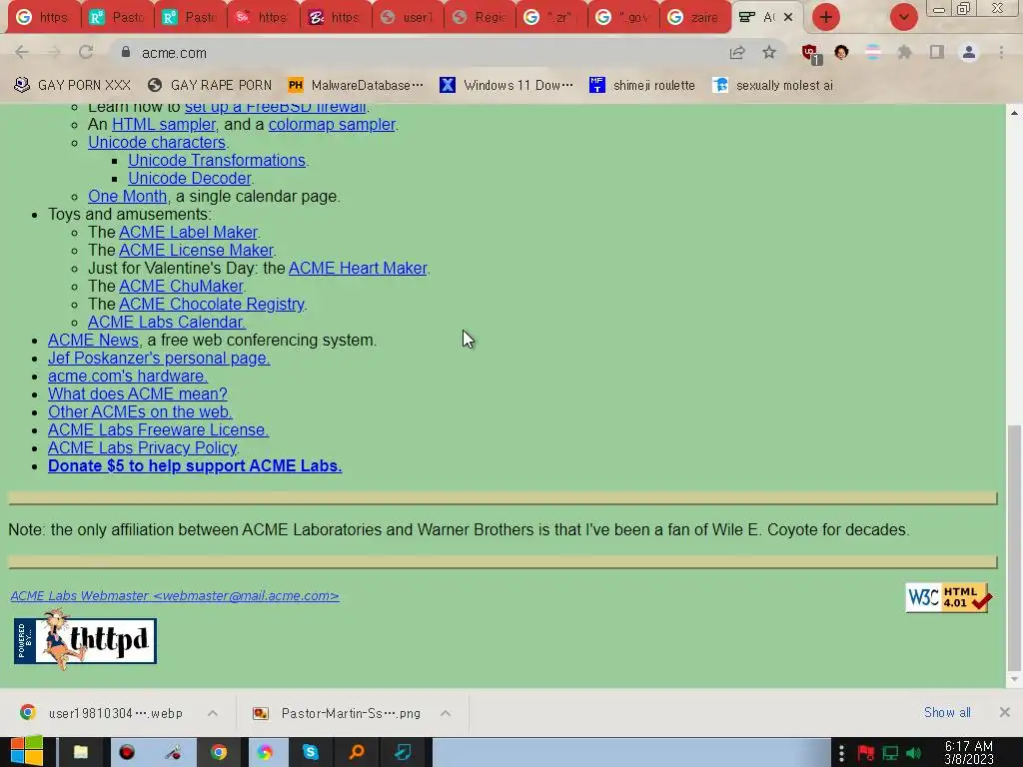This screenshot has height=767, width=1023.
Task: Open the Unicode characters link
Action: click(157, 142)
